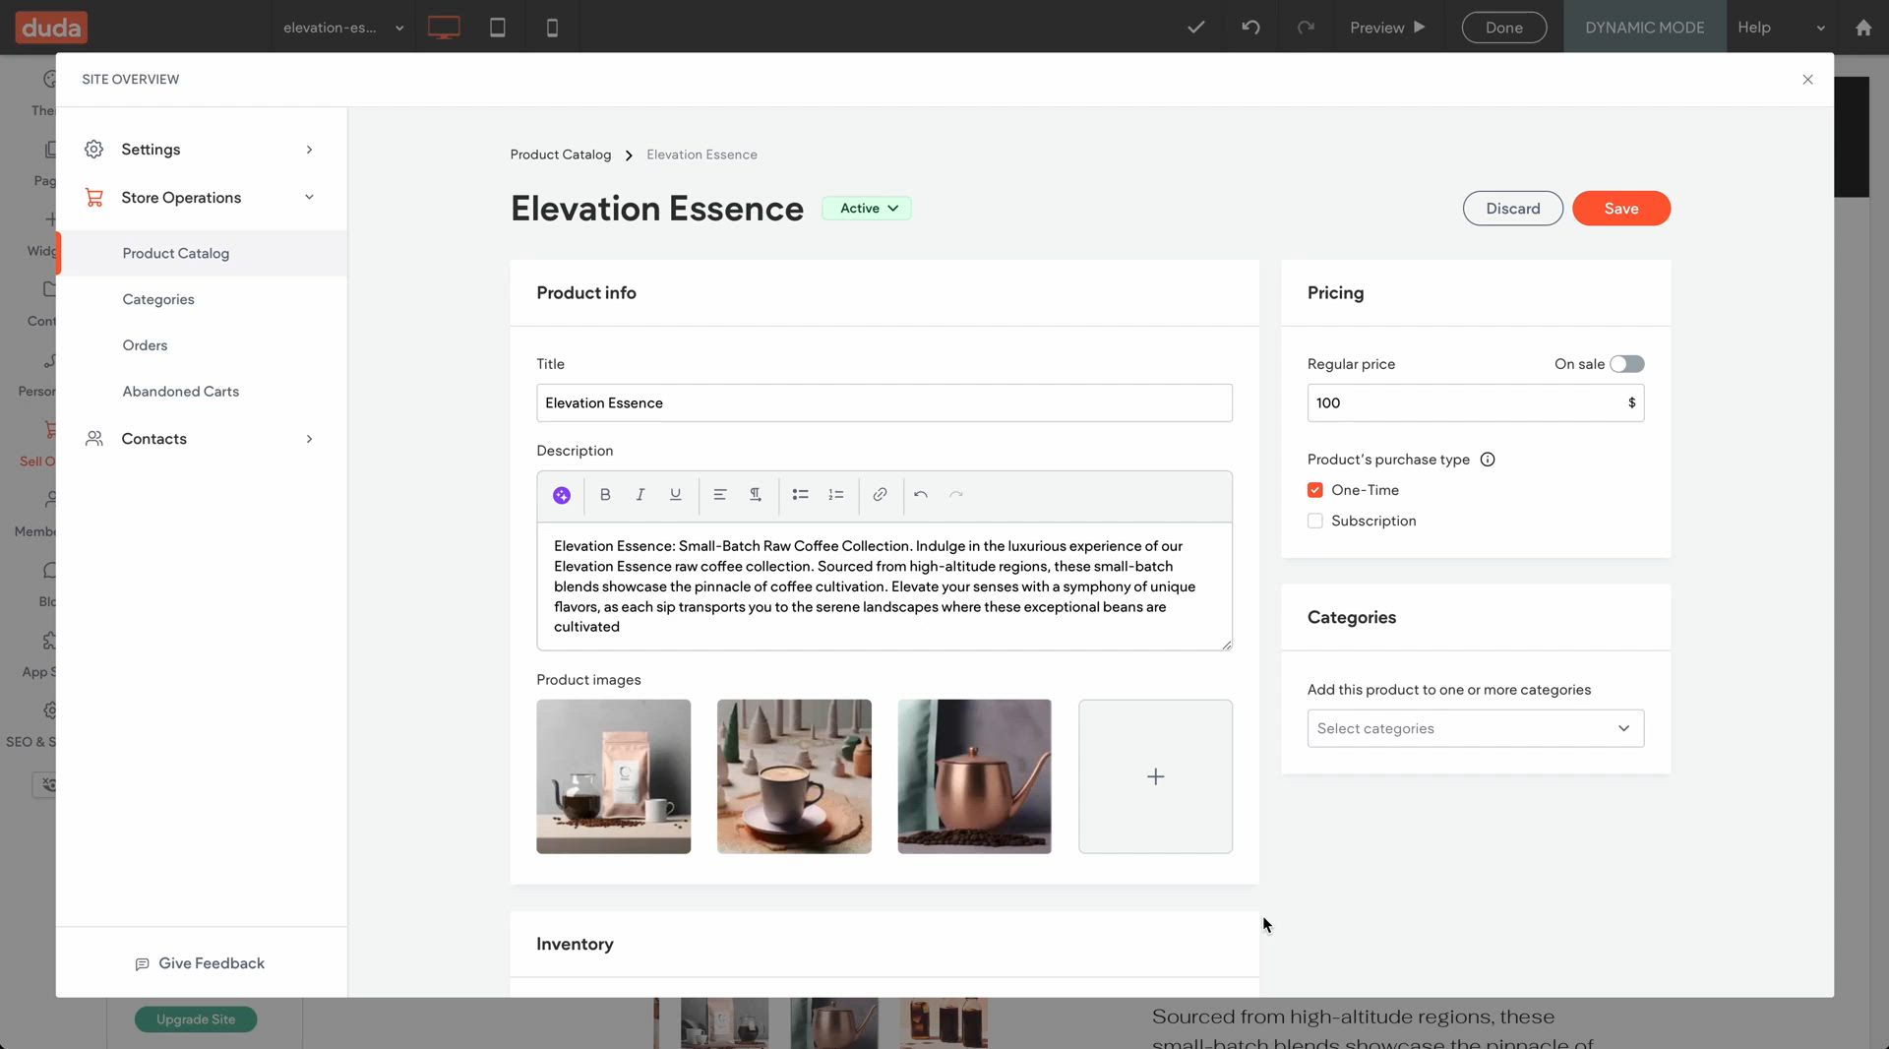Open Orders in Store Operations menu

[145, 345]
